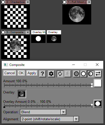Click the swap arrows icon
Image resolution: width=105 pixels, height=125 pixels.
click(98, 74)
